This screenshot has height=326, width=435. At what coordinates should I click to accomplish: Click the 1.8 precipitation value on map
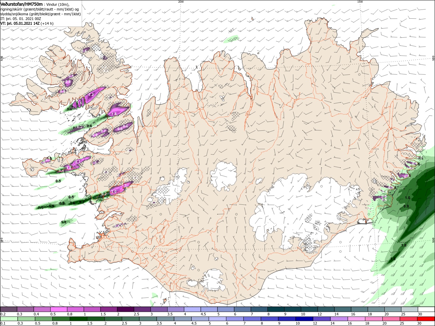114,114
